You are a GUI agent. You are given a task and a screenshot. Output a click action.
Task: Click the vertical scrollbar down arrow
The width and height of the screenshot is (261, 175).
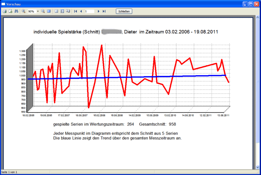[x=258, y=167]
